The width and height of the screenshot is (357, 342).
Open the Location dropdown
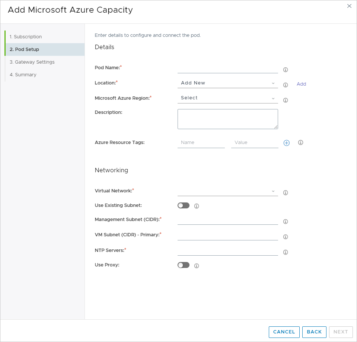(228, 83)
